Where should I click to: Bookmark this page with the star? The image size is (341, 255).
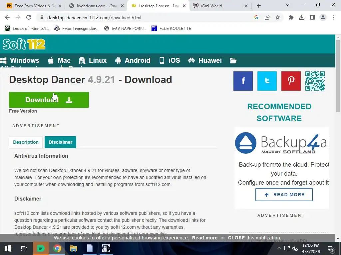point(278,17)
